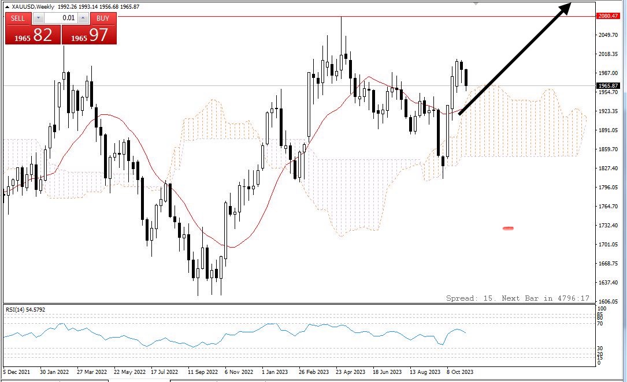Click the 18 Jun 2023 date label
This screenshot has width=627, height=382.
click(387, 372)
